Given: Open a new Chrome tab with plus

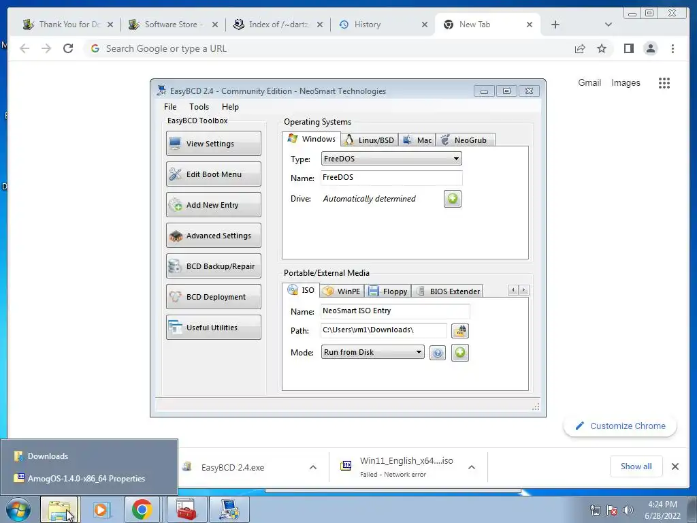Looking at the screenshot, I should click(555, 25).
